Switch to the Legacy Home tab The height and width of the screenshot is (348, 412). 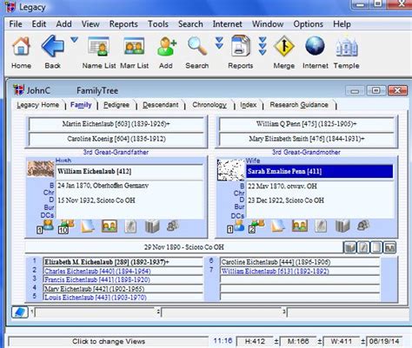tap(37, 105)
